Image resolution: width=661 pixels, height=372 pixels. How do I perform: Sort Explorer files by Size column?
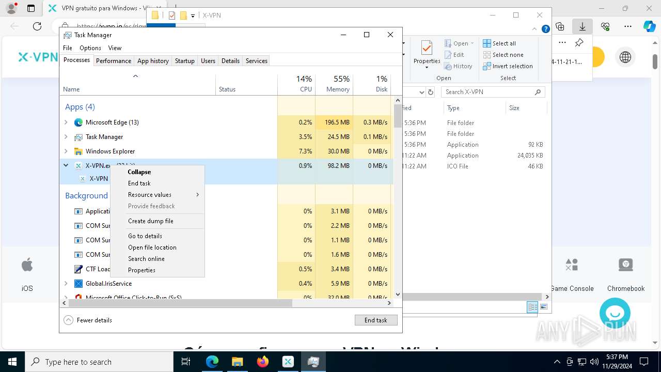coord(525,108)
